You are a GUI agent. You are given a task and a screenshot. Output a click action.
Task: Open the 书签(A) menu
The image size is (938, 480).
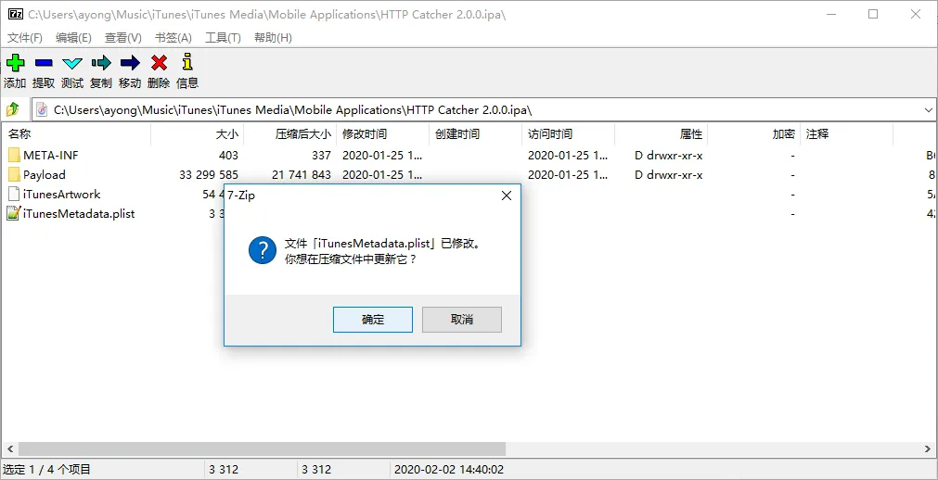(x=173, y=38)
